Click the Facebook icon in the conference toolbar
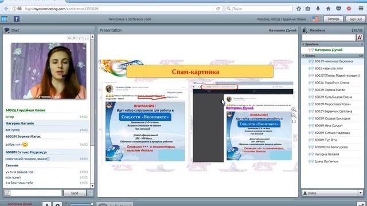The height and width of the screenshot is (206, 367). [x=17, y=19]
